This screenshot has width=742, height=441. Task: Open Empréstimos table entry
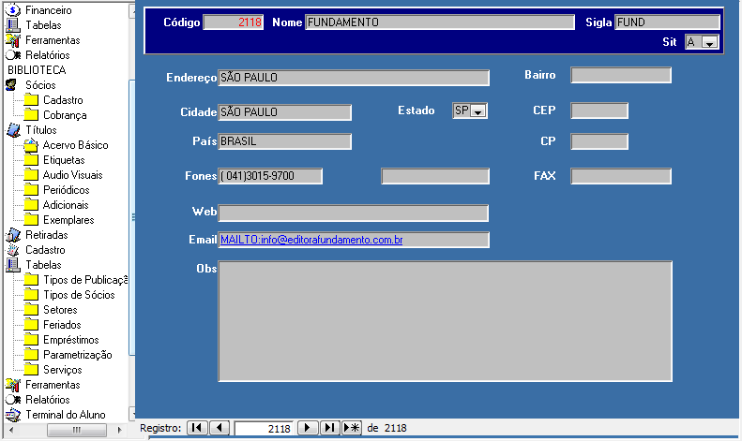tap(71, 340)
